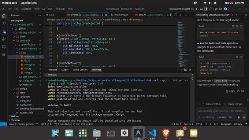Toggle the agent side panel layout
The image size is (249, 140).
click(206, 9)
